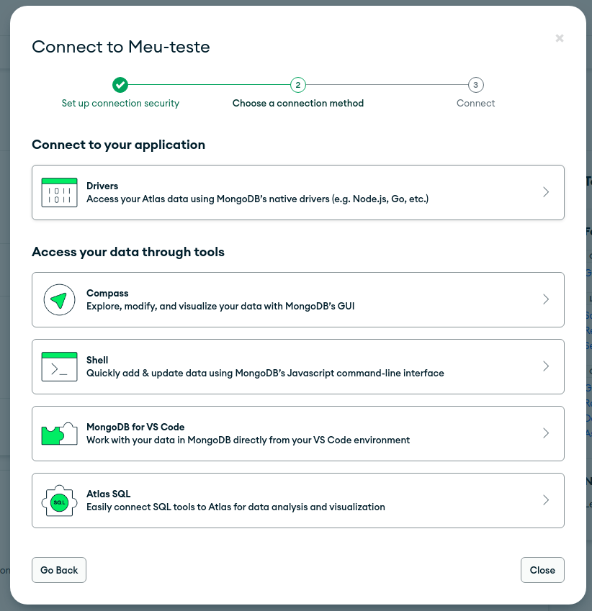
Task: Click step 2 circle in progress stepper
Action: 298,84
